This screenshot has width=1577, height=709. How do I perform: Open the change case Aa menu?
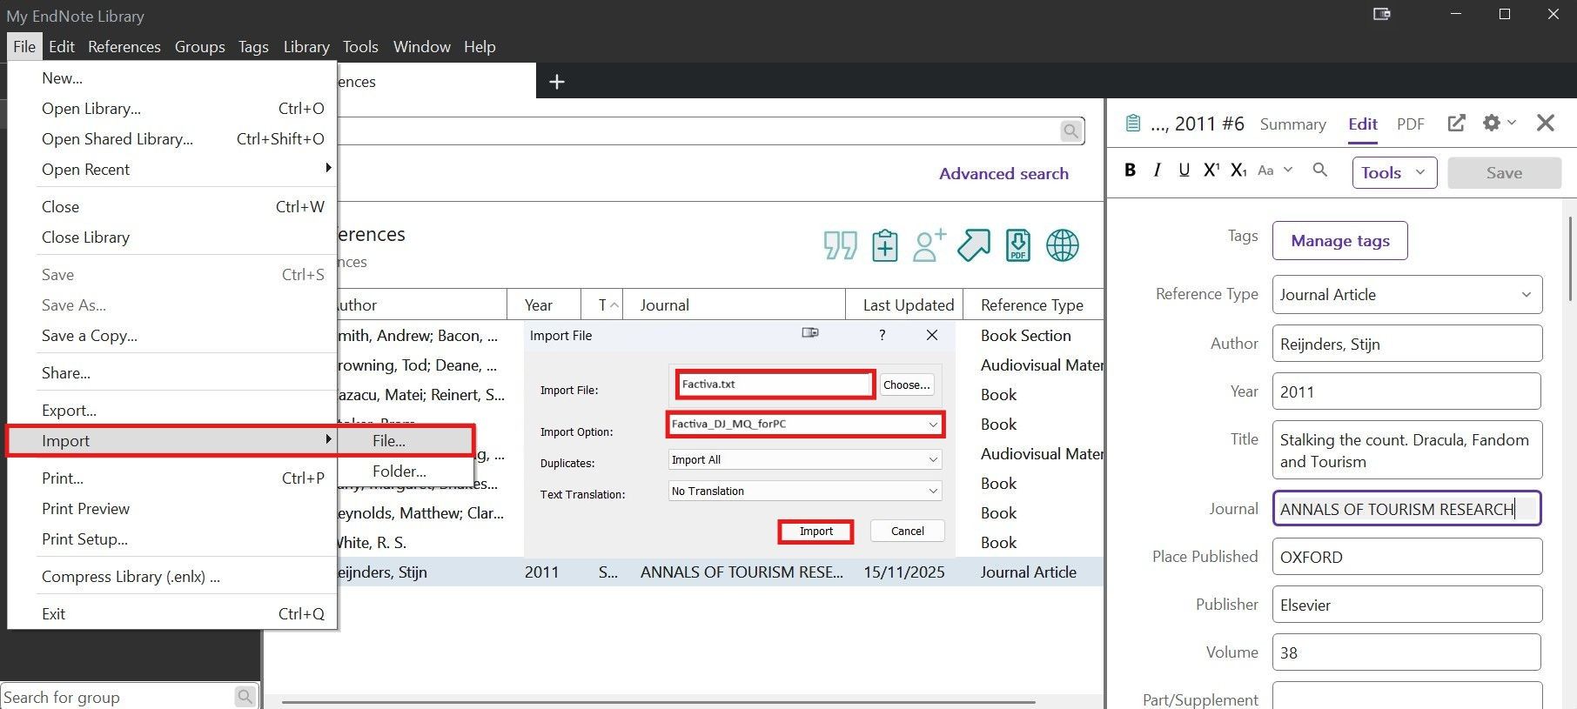point(1275,171)
